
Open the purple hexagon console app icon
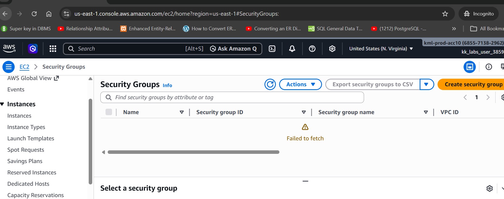[x=33, y=49]
